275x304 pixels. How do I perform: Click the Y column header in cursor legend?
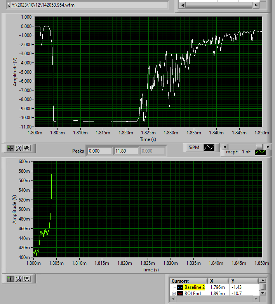(244, 281)
